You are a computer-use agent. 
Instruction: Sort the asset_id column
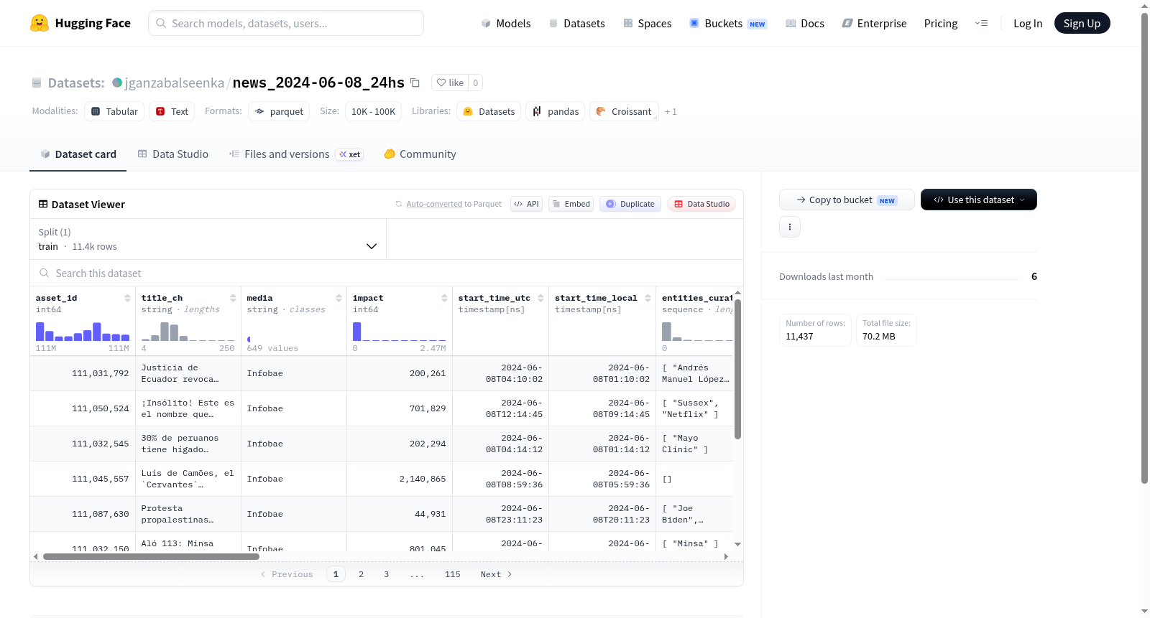point(127,298)
